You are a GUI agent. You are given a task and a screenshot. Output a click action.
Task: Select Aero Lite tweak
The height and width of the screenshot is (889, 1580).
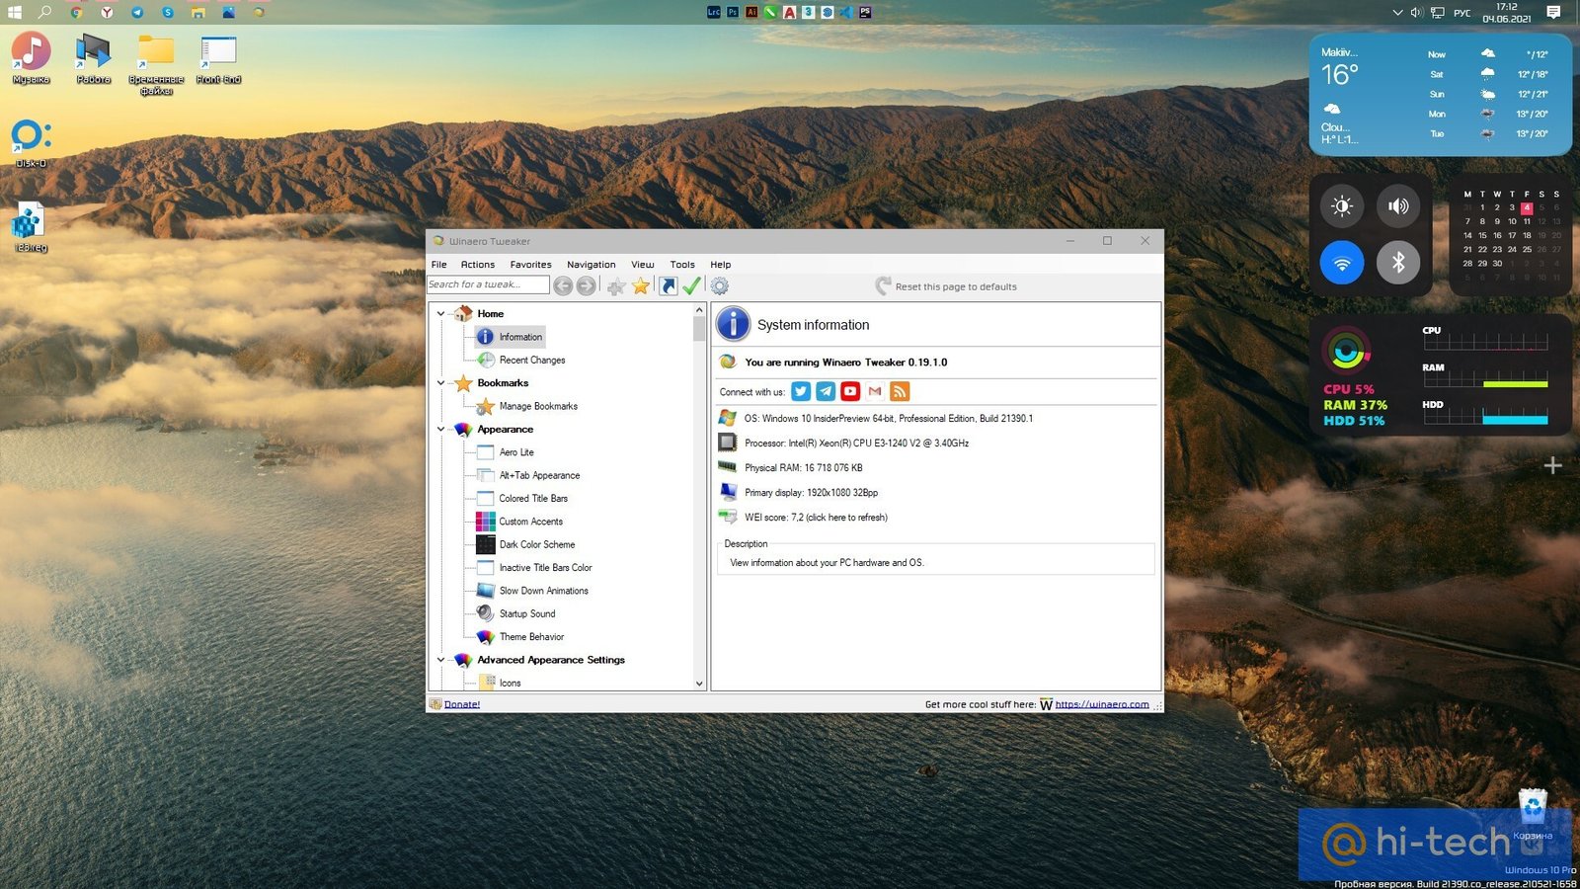pyautogui.click(x=516, y=452)
